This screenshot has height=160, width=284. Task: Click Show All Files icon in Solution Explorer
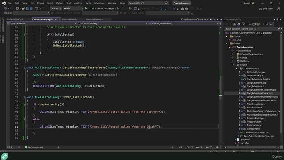258,24
